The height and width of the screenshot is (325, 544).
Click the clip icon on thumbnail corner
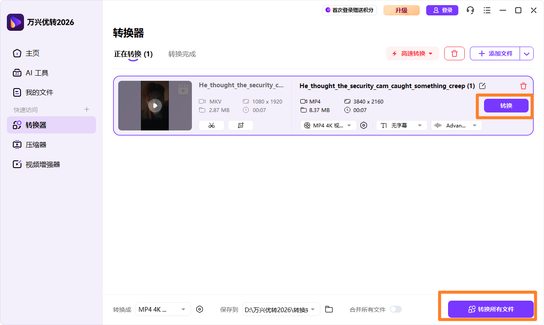point(183,89)
